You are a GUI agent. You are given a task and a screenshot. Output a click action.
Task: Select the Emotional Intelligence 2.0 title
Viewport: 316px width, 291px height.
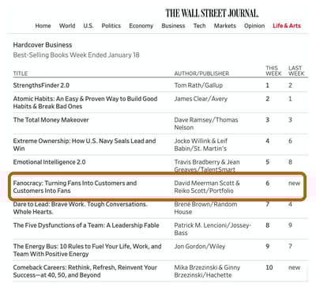(49, 162)
